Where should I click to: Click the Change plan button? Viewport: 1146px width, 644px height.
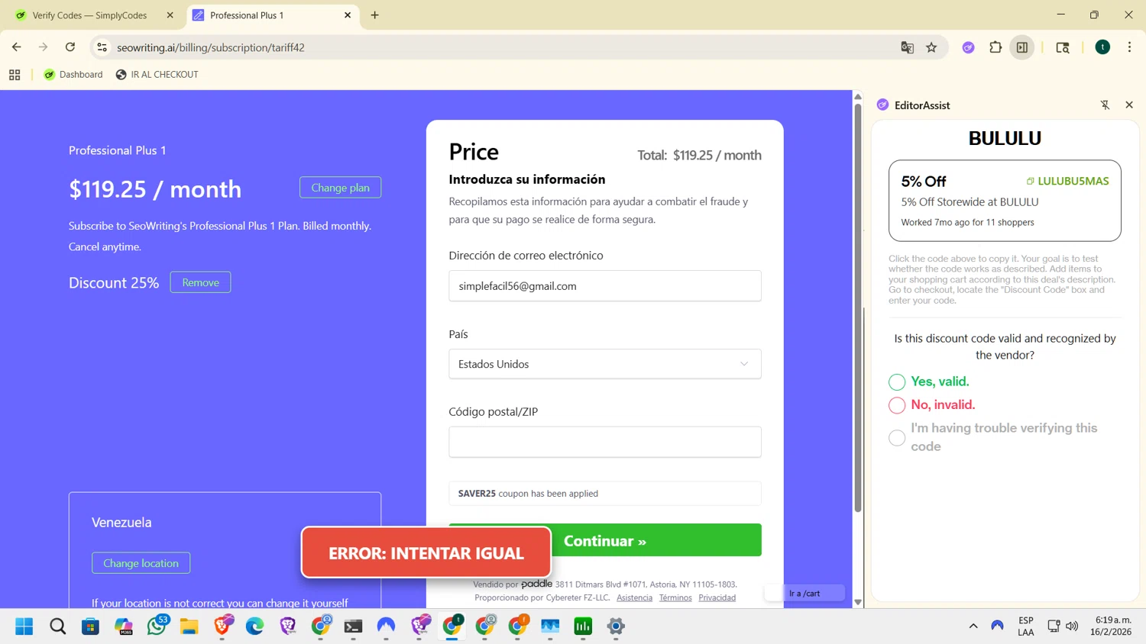pyautogui.click(x=340, y=188)
